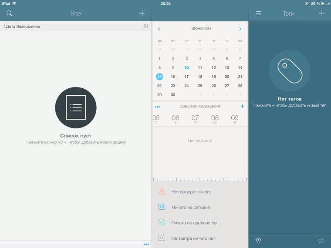The image size is (331, 248).
Task: Select June 10 in calendar
Action: tap(186, 68)
